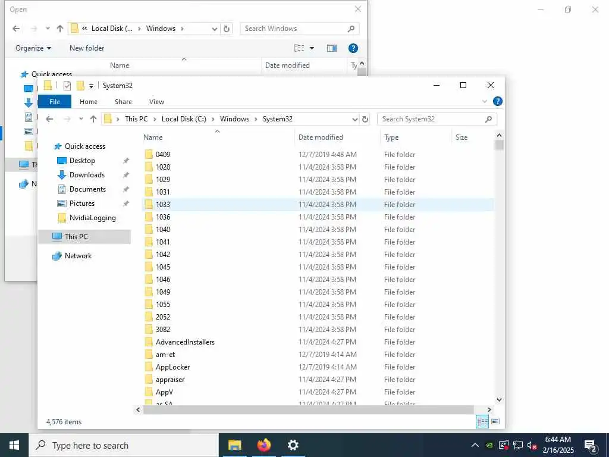Open Organize dropdown in Open dialog
The width and height of the screenshot is (609, 457).
(33, 48)
